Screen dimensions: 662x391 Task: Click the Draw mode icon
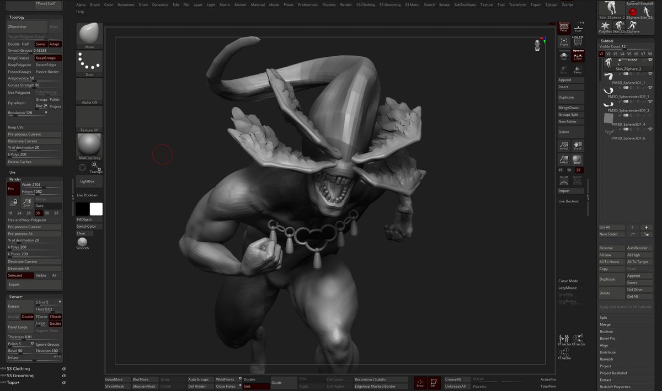[420, 383]
